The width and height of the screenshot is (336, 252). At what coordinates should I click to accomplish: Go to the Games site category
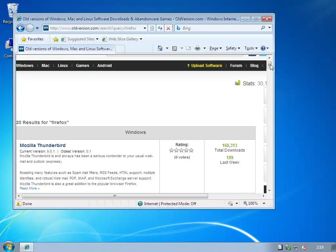82,66
